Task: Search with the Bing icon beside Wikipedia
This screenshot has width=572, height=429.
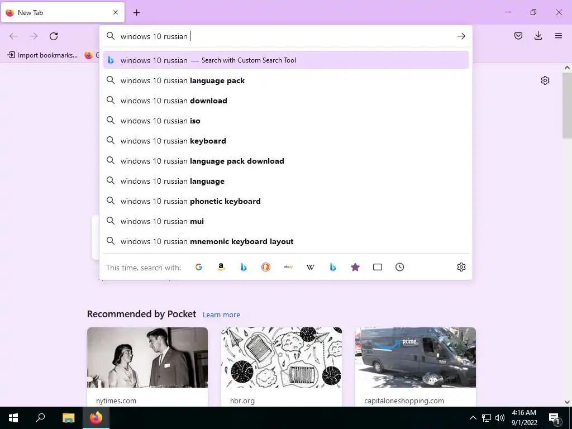Action: (333, 267)
